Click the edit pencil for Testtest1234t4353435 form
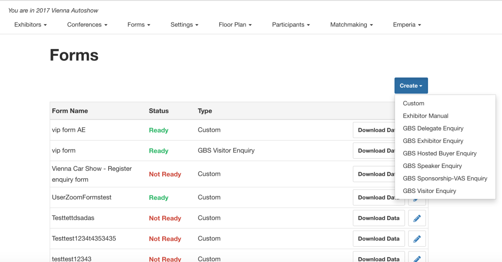 [417, 239]
